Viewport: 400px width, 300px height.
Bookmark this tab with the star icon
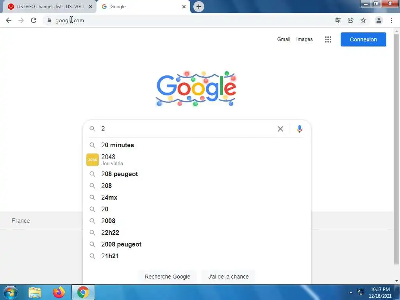[x=363, y=20]
